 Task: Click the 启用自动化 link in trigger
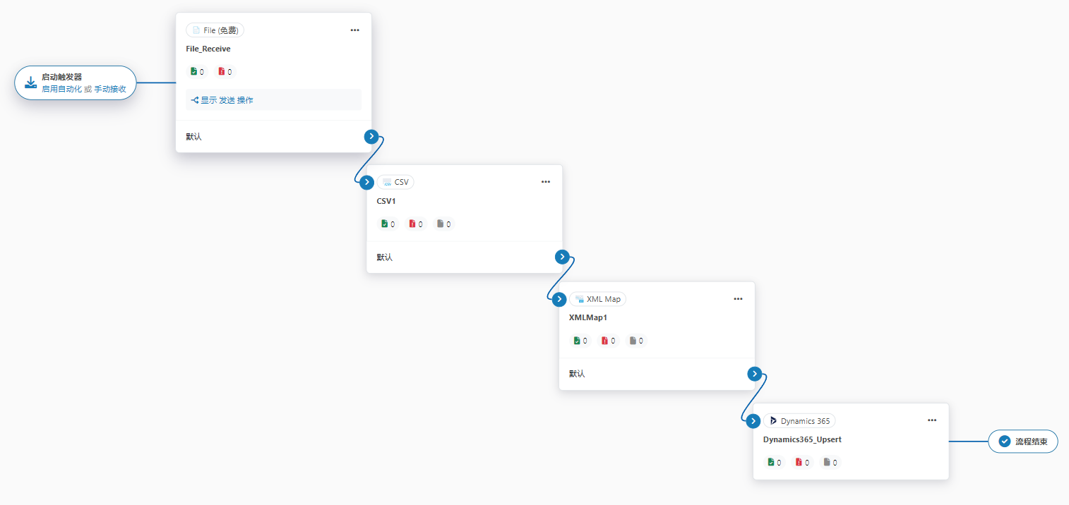pyautogui.click(x=61, y=89)
